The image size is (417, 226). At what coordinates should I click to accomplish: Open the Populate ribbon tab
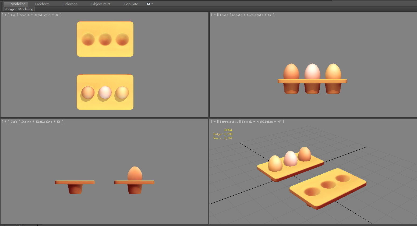[x=131, y=4]
